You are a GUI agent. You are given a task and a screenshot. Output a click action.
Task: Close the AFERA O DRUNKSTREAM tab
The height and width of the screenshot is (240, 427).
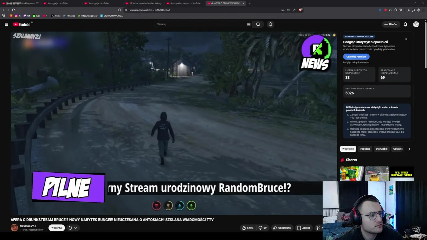(x=243, y=3)
